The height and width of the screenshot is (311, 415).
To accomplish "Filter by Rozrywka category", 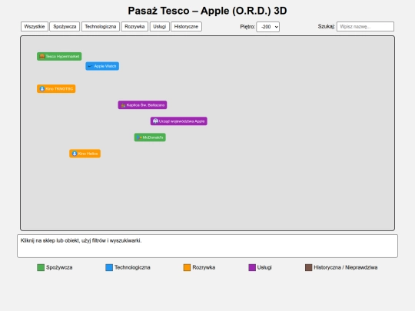I will pos(134,26).
